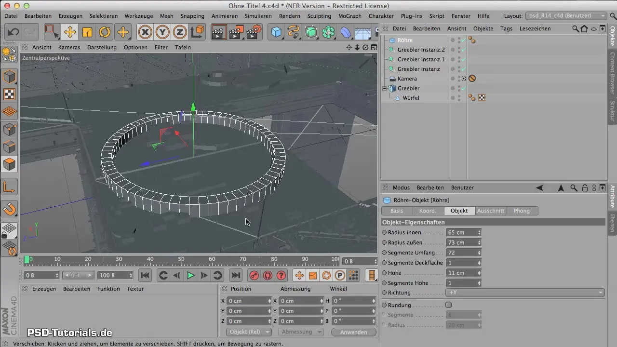Toggle the green checkmark for Röhre

pyautogui.click(x=464, y=40)
